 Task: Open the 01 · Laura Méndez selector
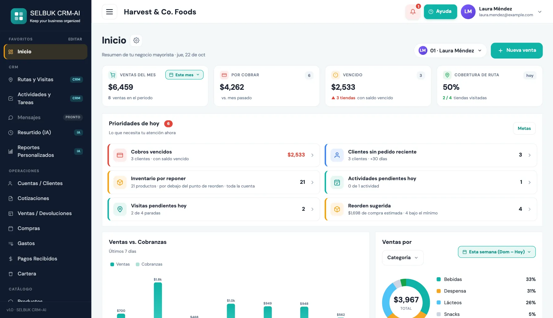(x=450, y=51)
